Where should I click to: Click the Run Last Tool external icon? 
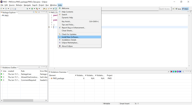(x=37, y=9)
